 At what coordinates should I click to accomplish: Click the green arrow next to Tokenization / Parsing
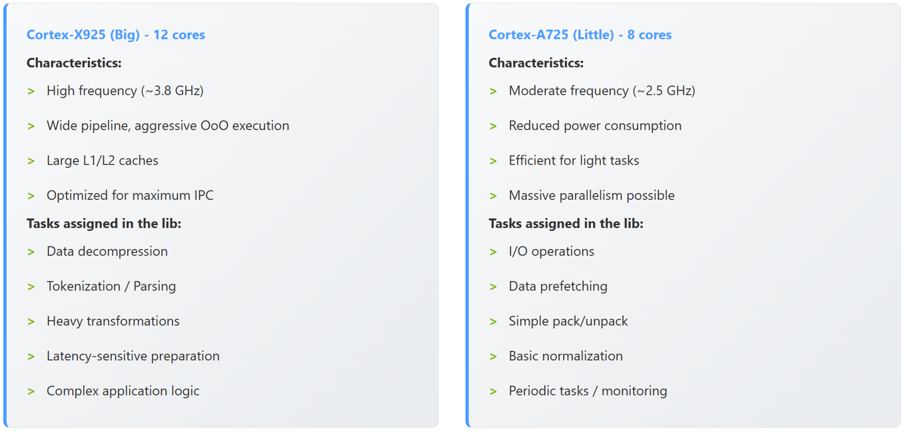point(31,287)
